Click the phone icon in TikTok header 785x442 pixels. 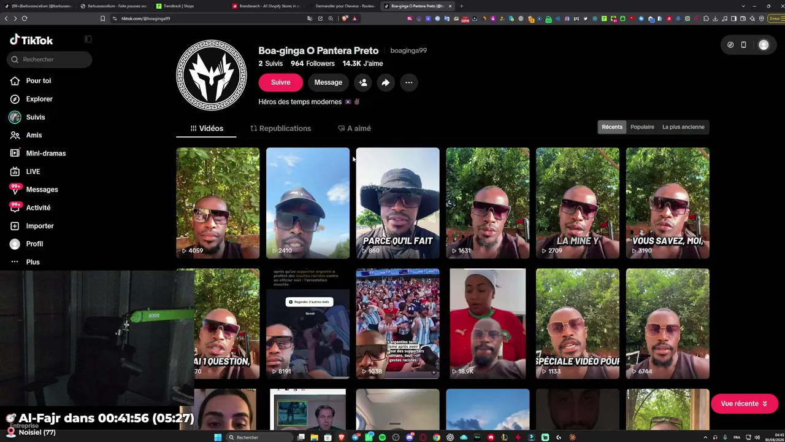[x=743, y=45]
